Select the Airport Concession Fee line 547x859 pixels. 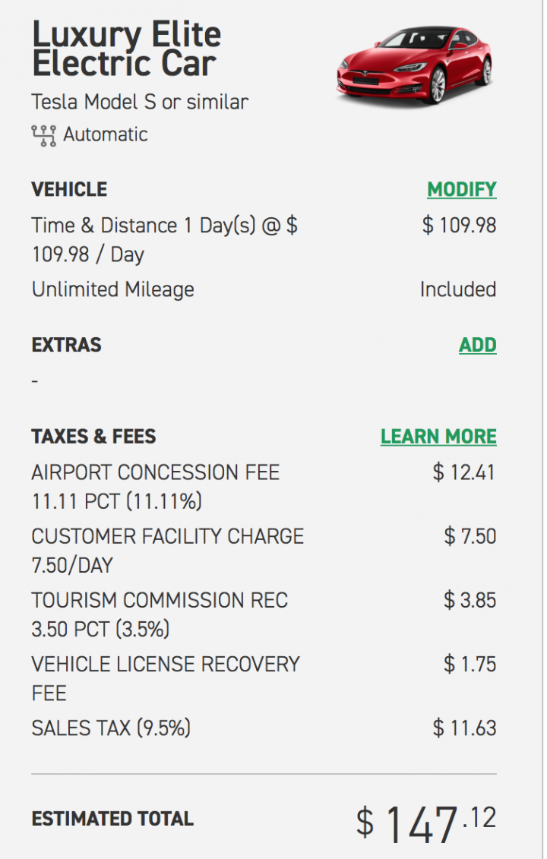156,487
